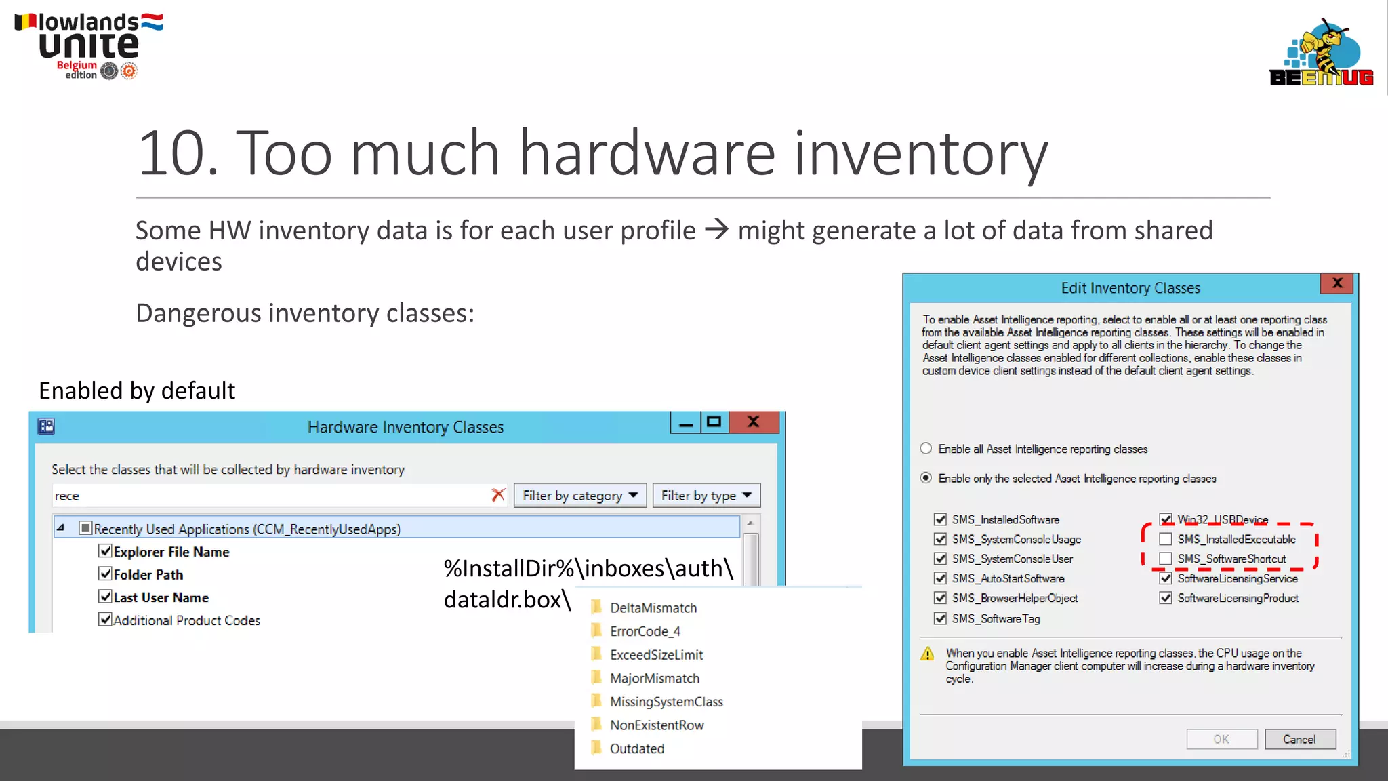The image size is (1388, 781).
Task: Uncheck SMS_SoftwareTag class
Action: [x=940, y=618]
